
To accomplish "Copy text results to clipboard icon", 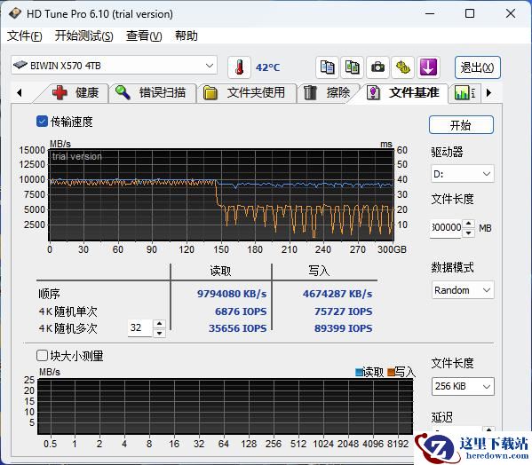I will pyautogui.click(x=327, y=67).
